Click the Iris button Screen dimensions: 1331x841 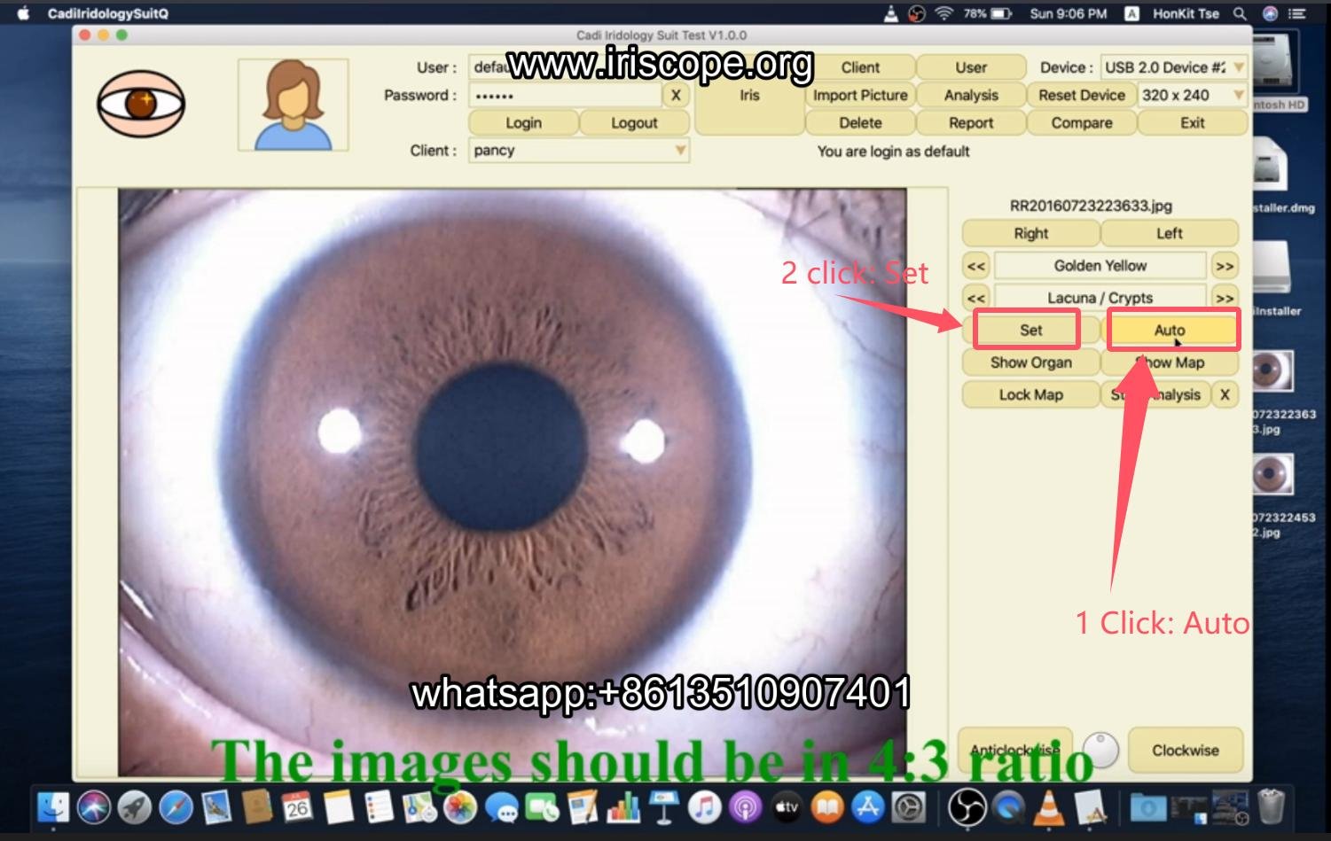tap(749, 95)
